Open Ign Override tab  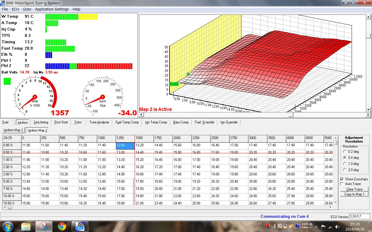pos(229,122)
